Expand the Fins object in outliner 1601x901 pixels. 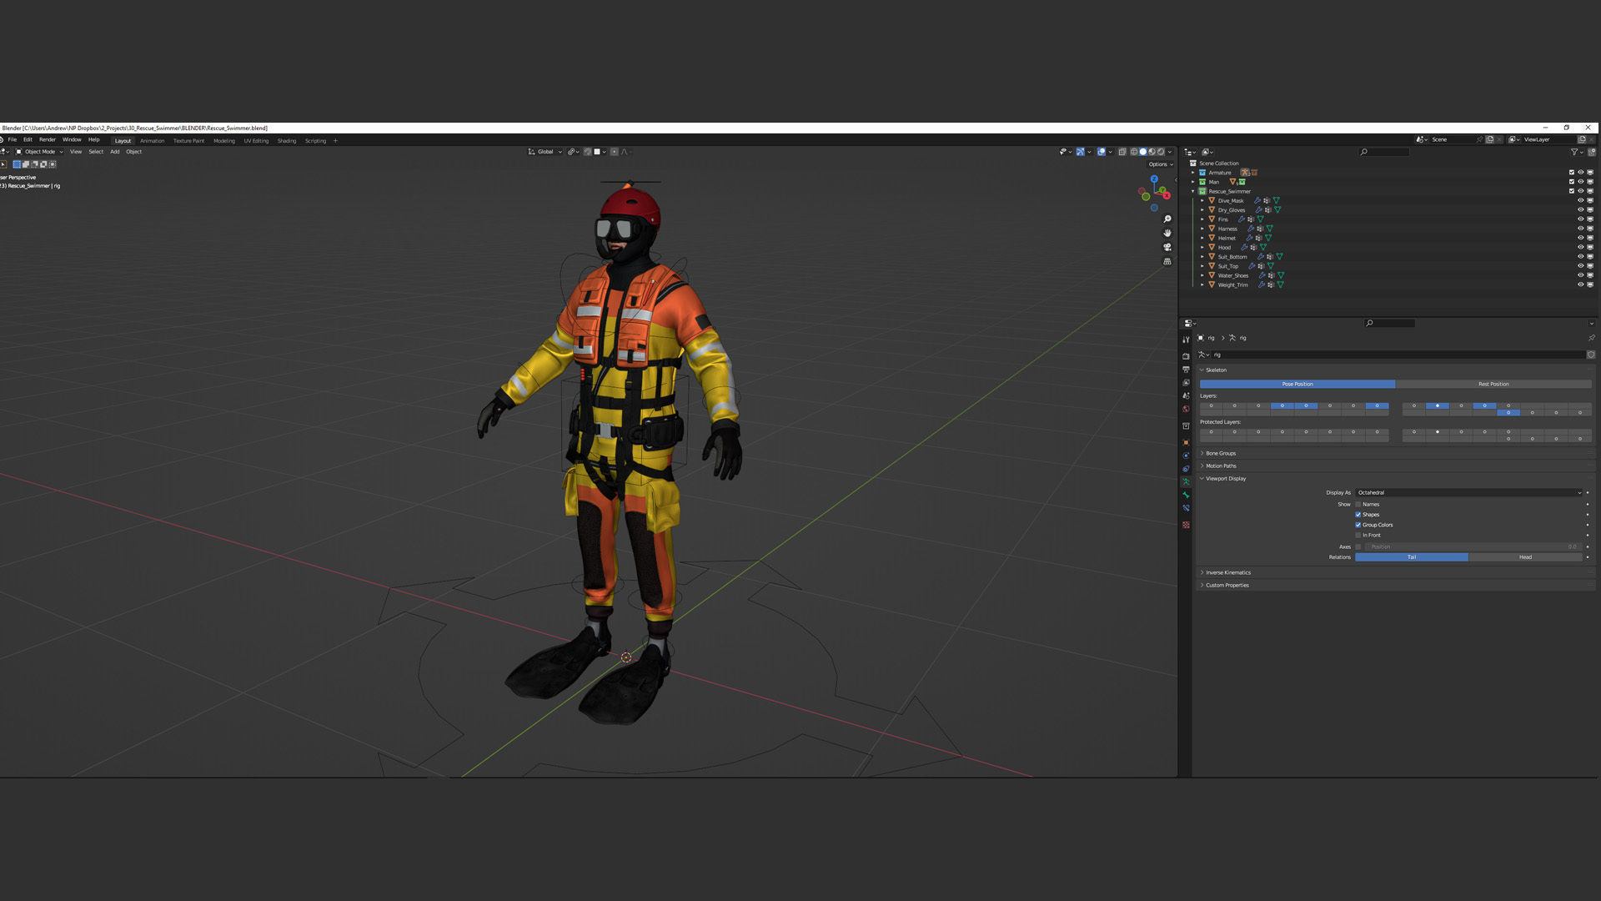click(x=1202, y=219)
